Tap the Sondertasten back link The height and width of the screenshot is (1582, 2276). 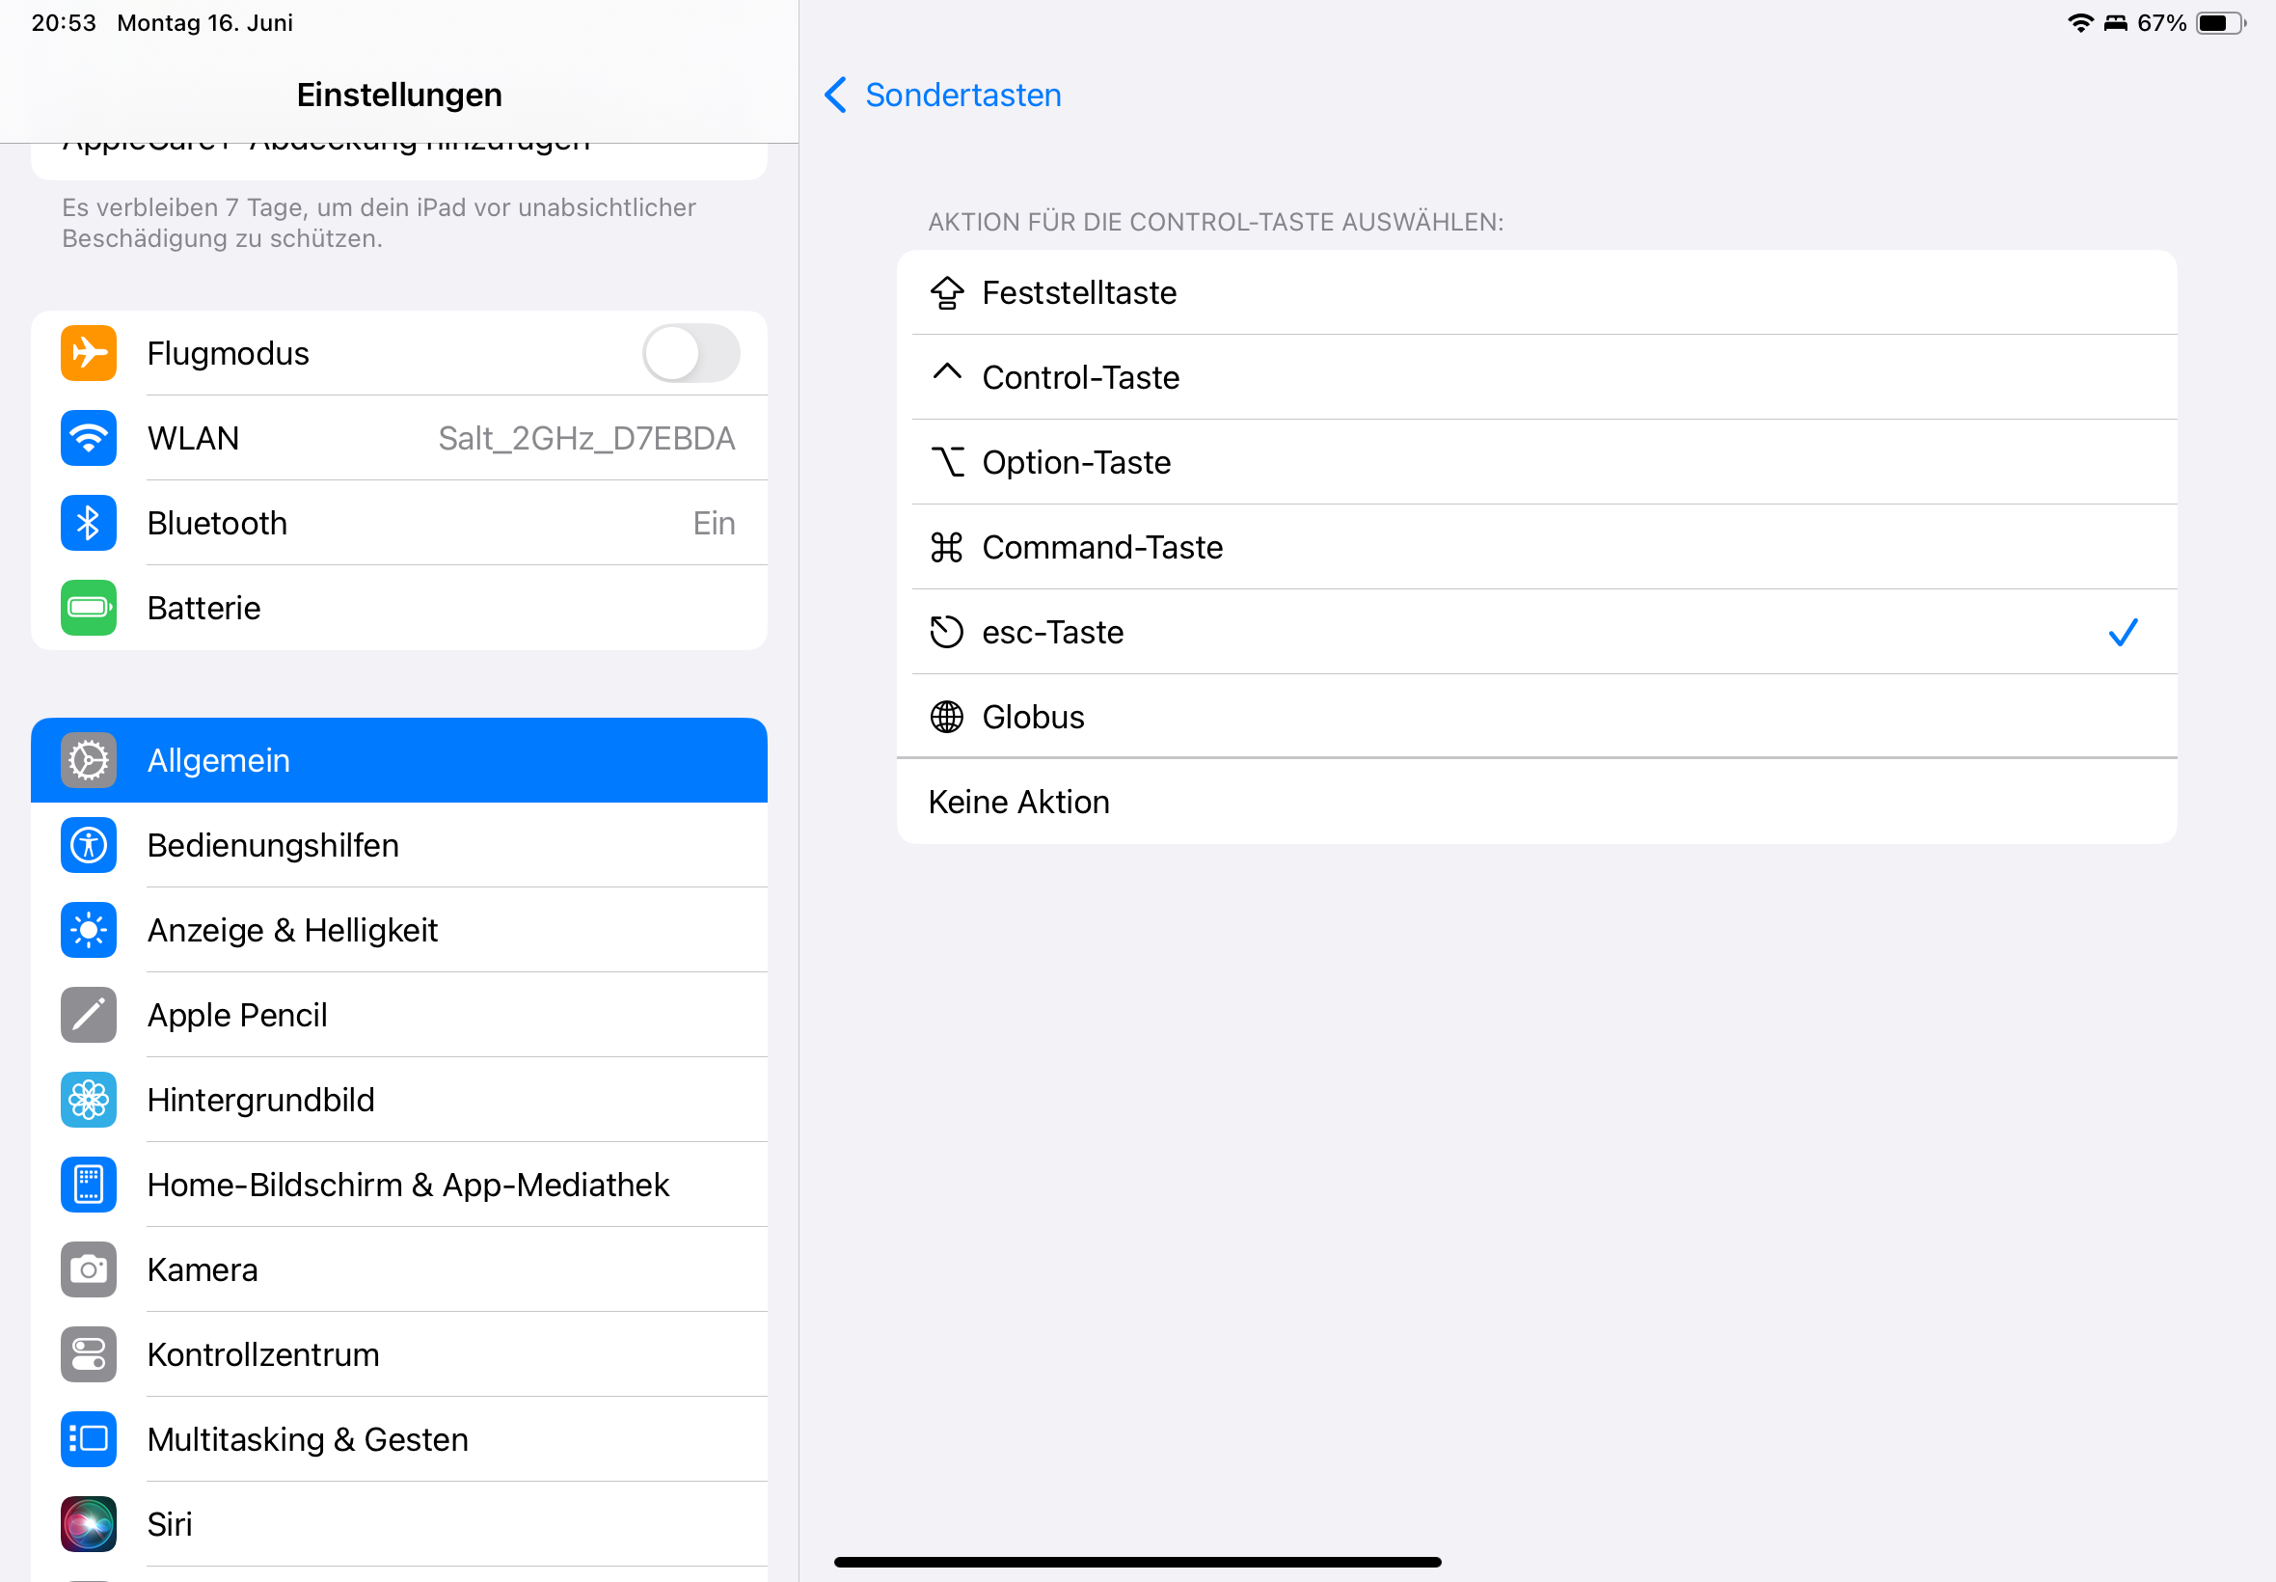962,95
